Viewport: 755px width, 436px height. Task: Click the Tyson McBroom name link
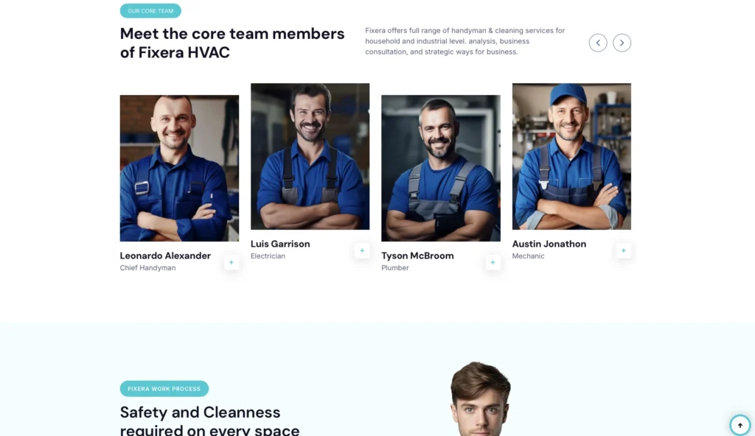(x=417, y=256)
